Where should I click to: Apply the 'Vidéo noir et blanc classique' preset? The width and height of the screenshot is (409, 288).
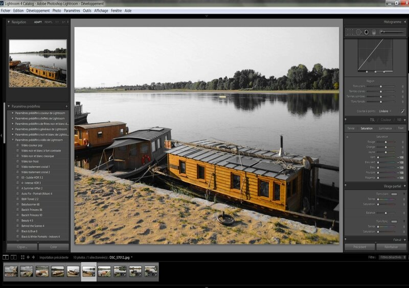point(38,156)
